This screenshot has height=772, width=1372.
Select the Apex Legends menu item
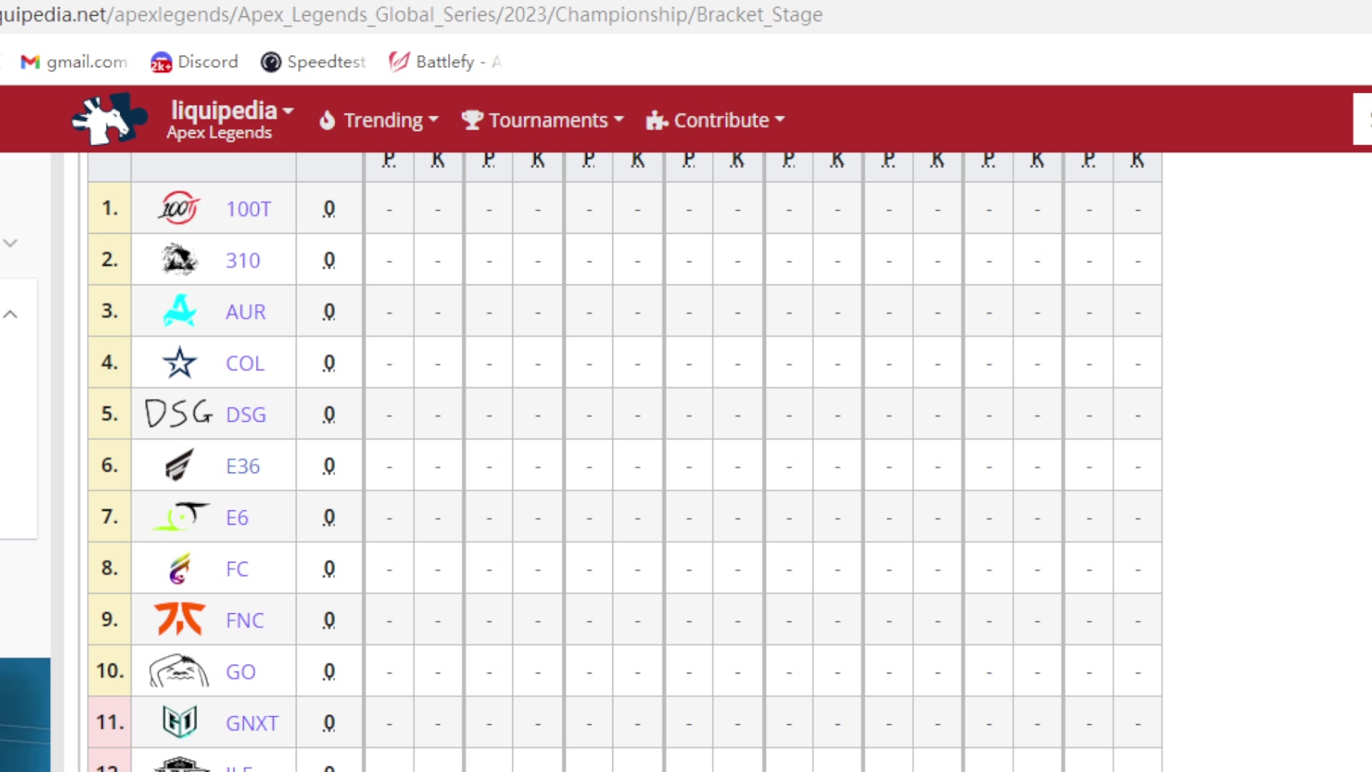coord(218,133)
